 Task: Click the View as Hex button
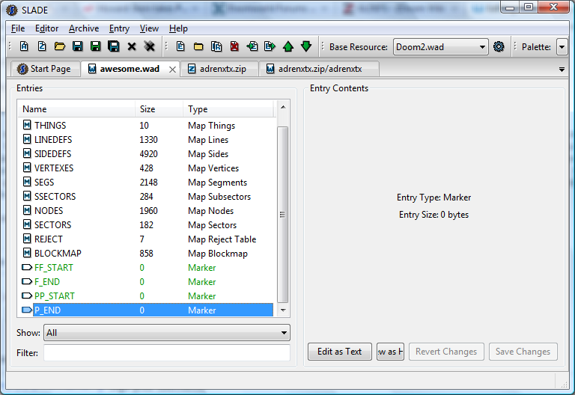(x=390, y=352)
